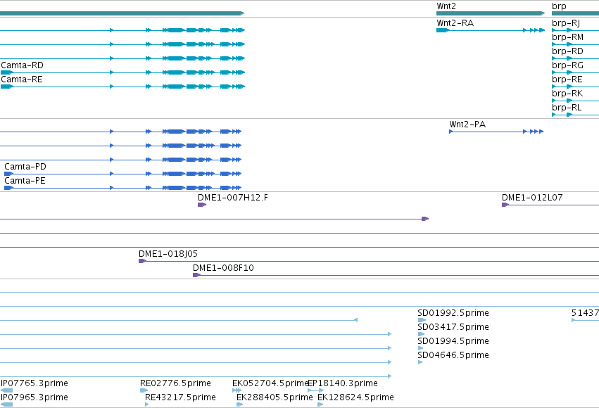Click the SD03417.5prime EST label
This screenshot has height=408, width=599.
[453, 327]
